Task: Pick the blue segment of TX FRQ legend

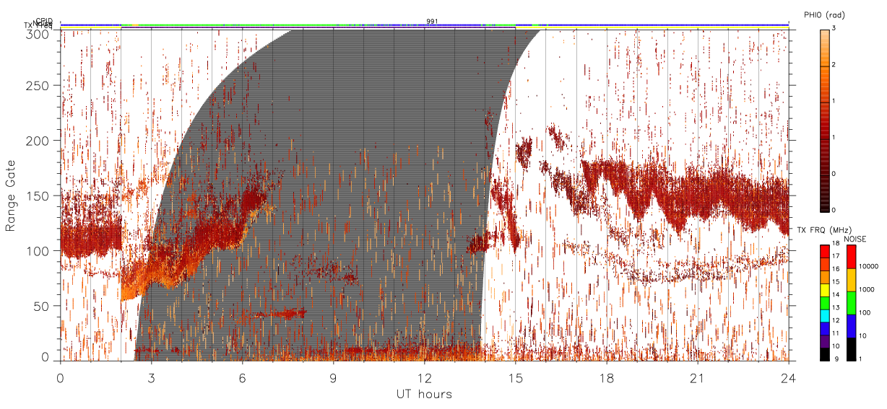Action: [x=825, y=328]
